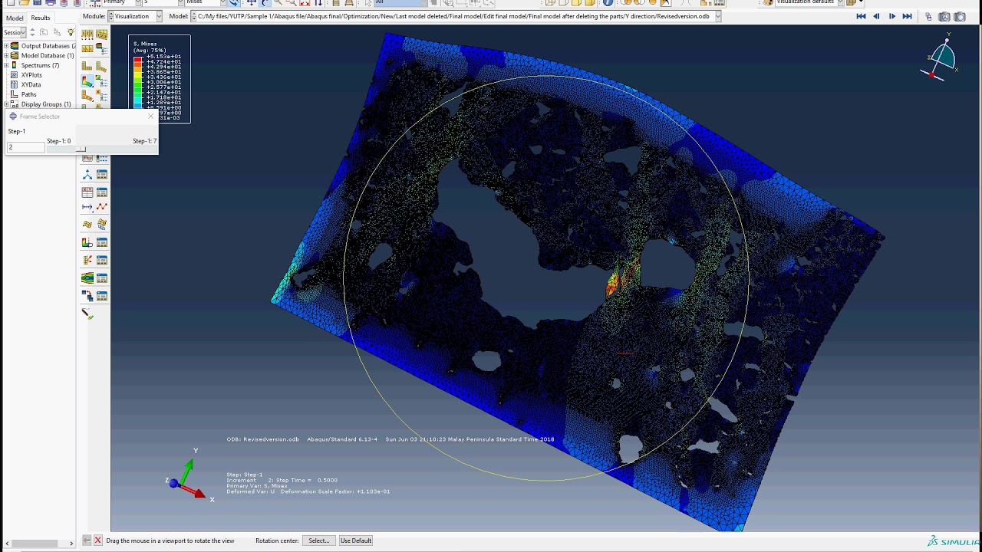Step to the next frame
The width and height of the screenshot is (982, 552).
coord(892,16)
